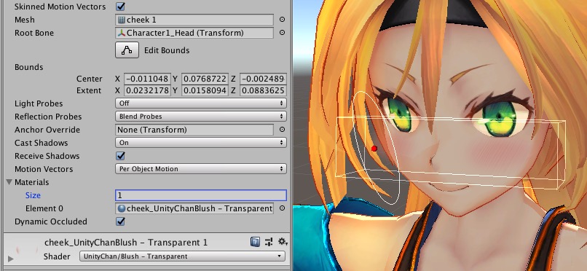
Task: Edit the Bounds Center Y value
Action: tap(205, 79)
